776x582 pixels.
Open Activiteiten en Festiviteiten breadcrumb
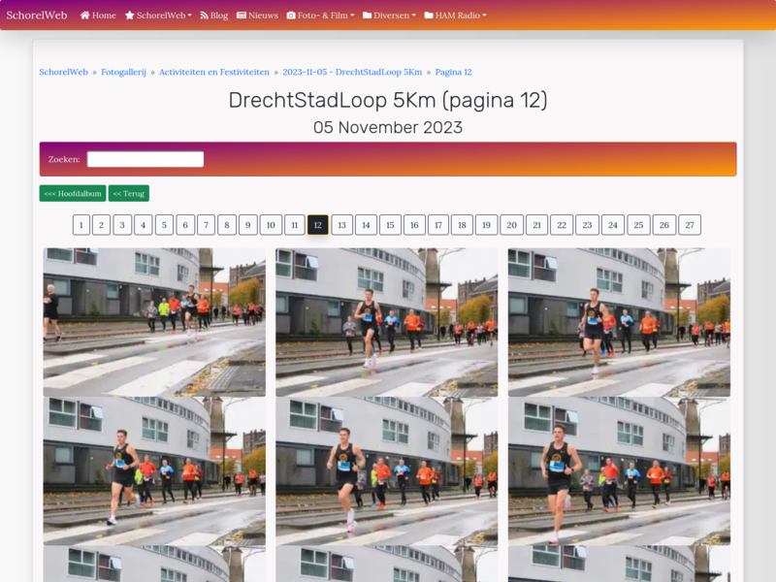tap(214, 72)
